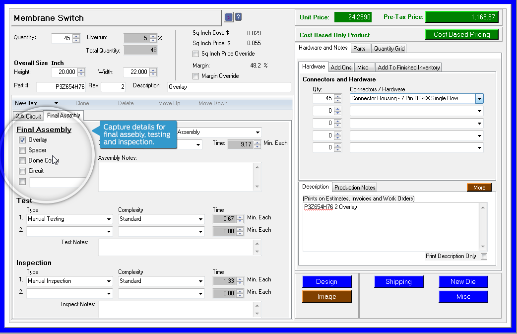
Task: Click the arrow icon beside product name
Action: [x=228, y=17]
